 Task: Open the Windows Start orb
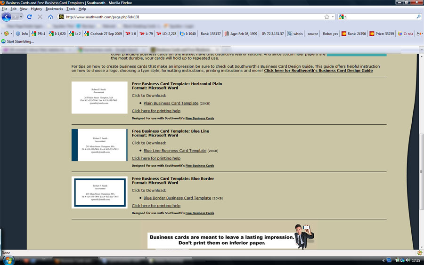8,261
